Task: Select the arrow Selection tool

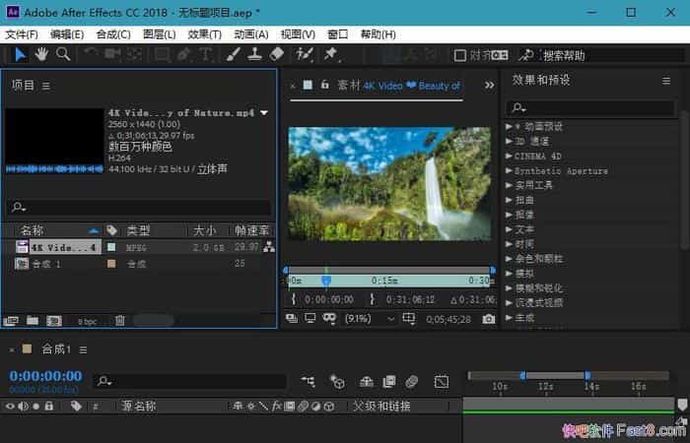Action: [20, 55]
